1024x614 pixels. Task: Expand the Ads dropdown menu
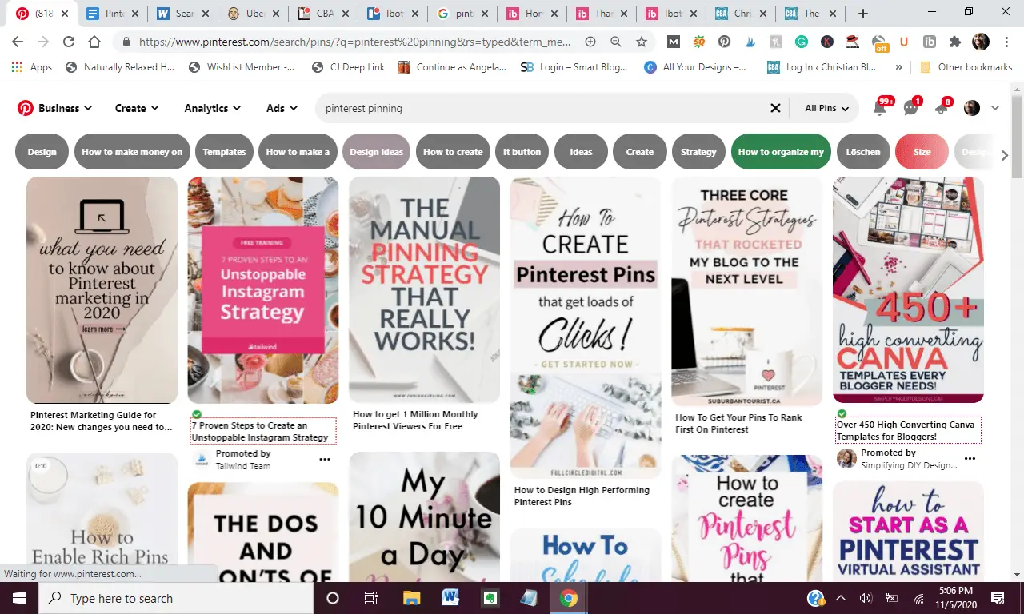282,108
